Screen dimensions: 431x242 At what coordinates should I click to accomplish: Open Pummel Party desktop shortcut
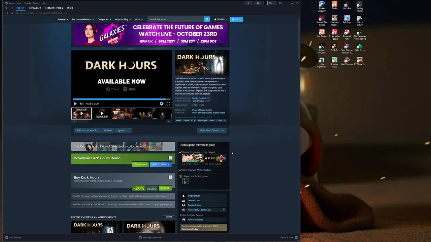coord(347,35)
